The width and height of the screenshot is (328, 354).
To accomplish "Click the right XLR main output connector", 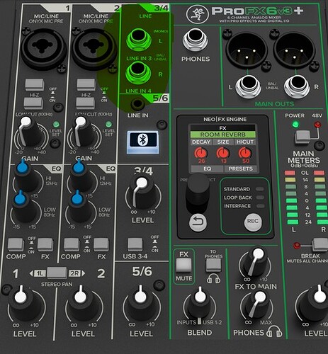I will coord(294,50).
